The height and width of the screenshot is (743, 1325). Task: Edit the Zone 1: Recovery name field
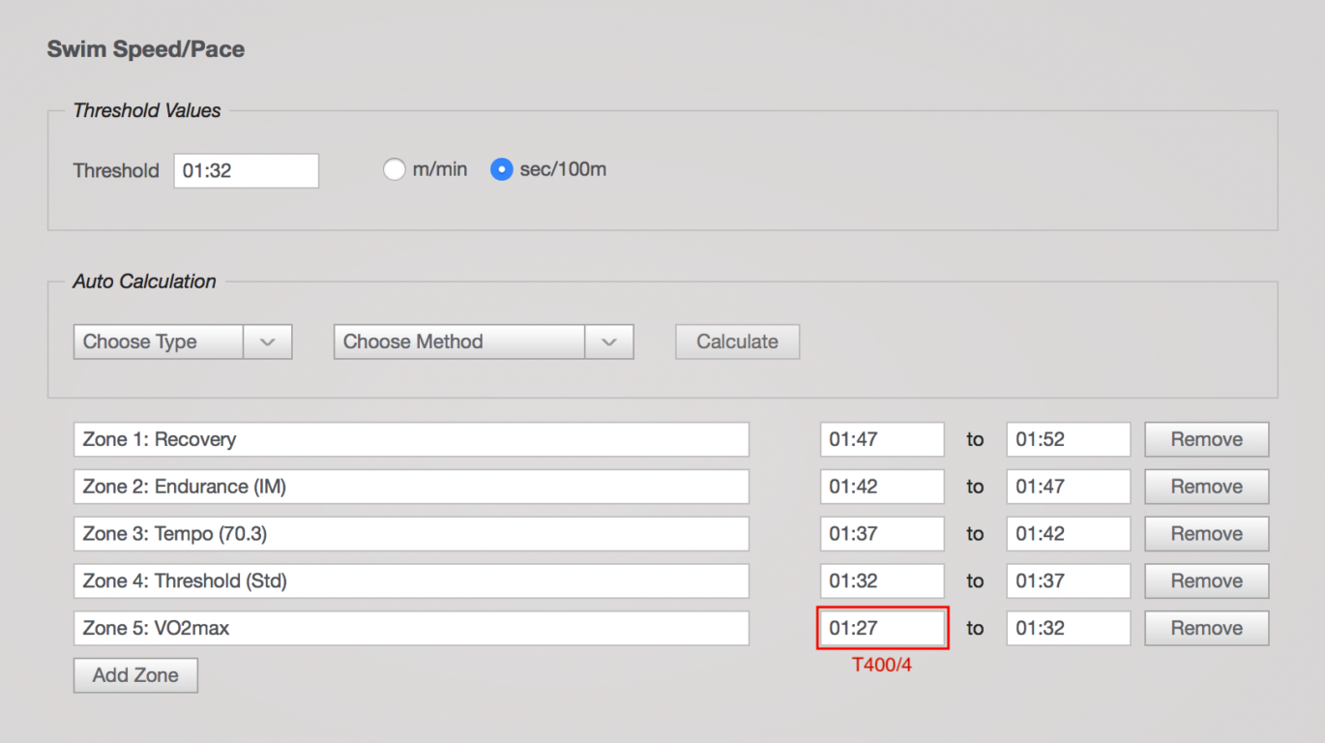[411, 439]
